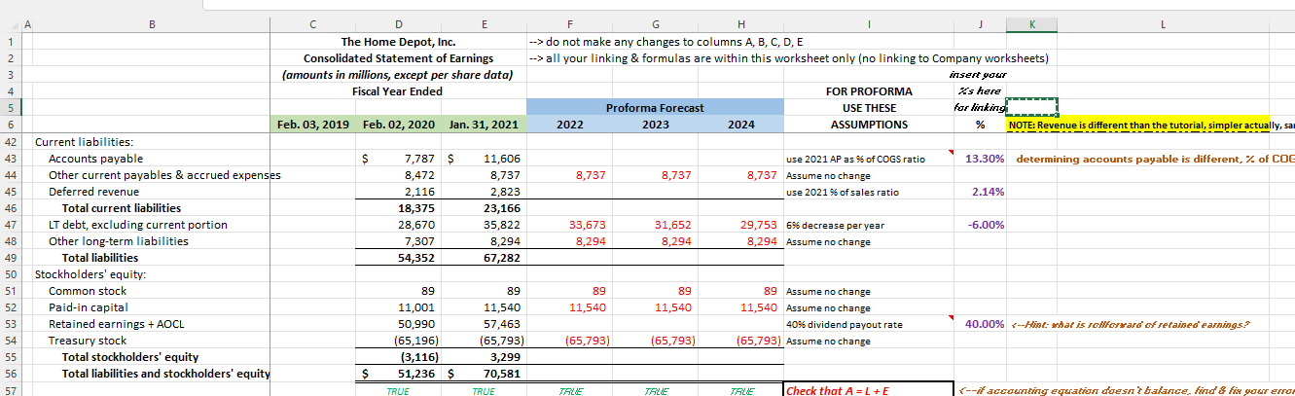Screen dimensions: 1295x396
Task: Click 'The Home Depot, Inc.' title cell
Action: tap(398, 42)
